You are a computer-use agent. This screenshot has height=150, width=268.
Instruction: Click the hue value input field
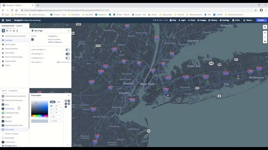click(x=57, y=106)
